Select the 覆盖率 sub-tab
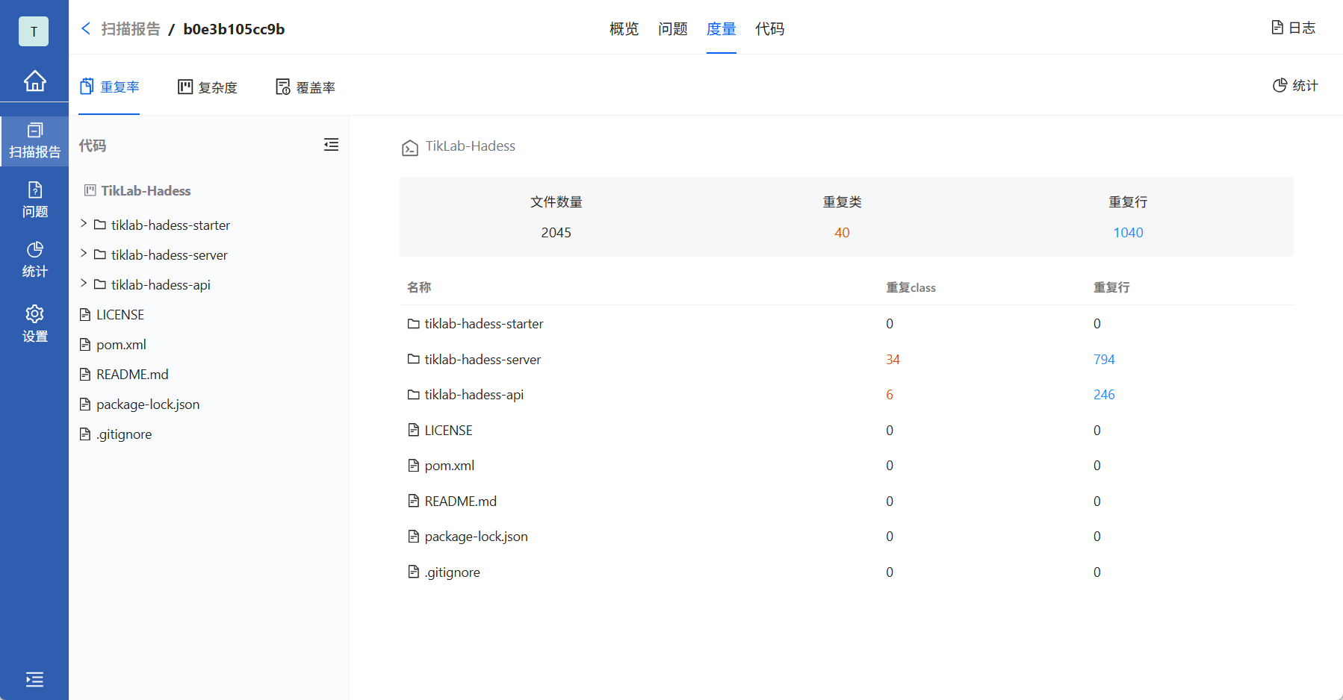 pyautogui.click(x=305, y=87)
